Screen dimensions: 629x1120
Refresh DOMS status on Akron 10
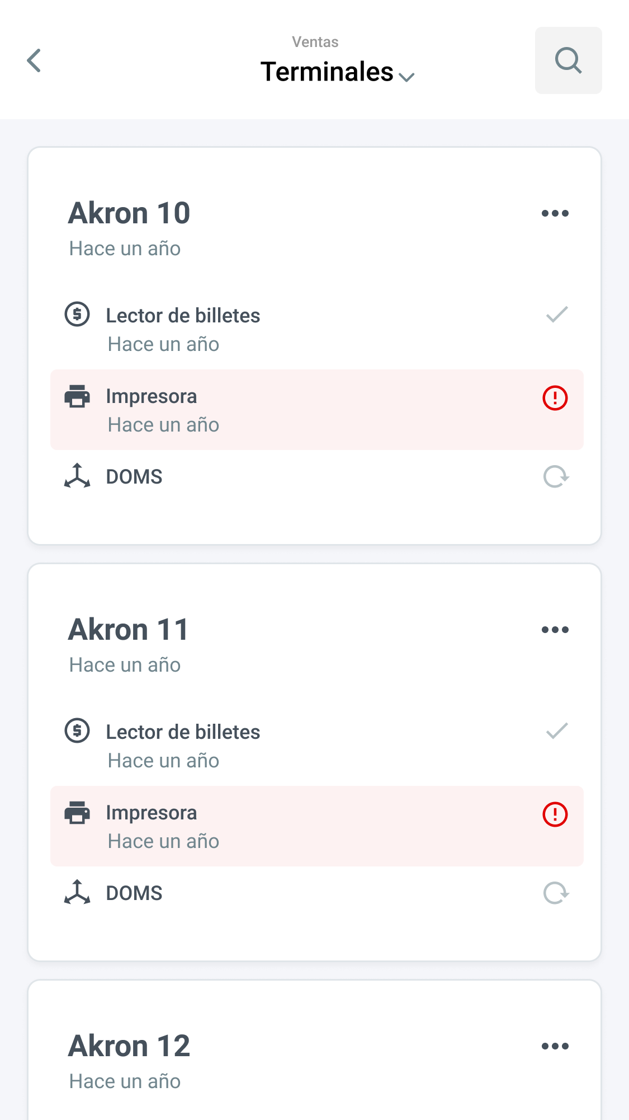[556, 477]
